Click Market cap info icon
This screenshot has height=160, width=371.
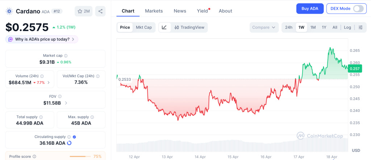point(66,56)
